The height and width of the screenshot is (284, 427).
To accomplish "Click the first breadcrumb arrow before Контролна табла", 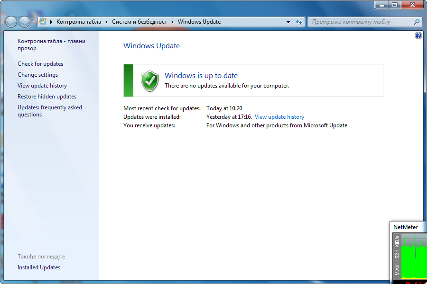I will 51,22.
